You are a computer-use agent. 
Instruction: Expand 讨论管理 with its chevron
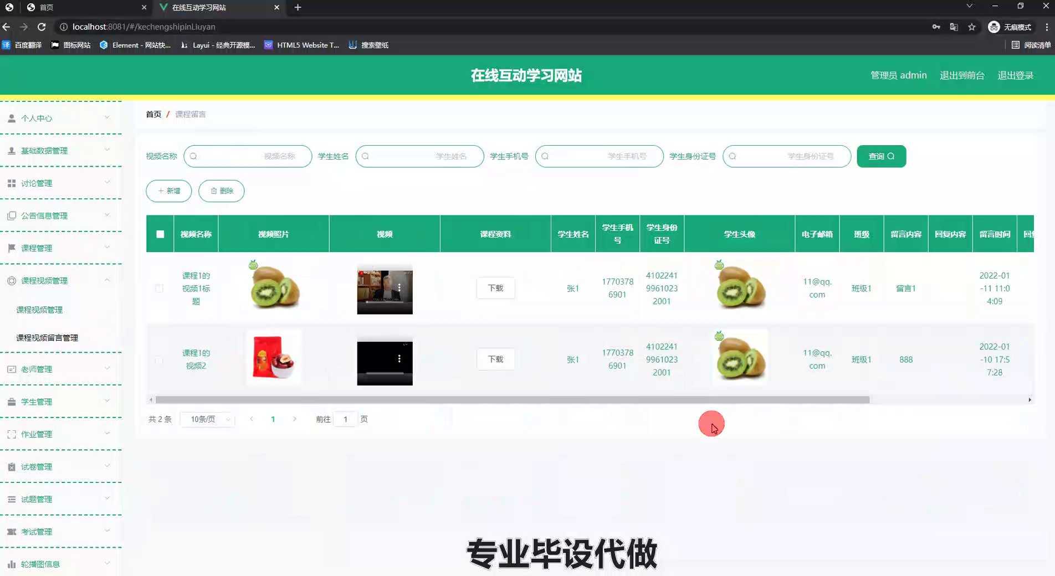tap(107, 182)
